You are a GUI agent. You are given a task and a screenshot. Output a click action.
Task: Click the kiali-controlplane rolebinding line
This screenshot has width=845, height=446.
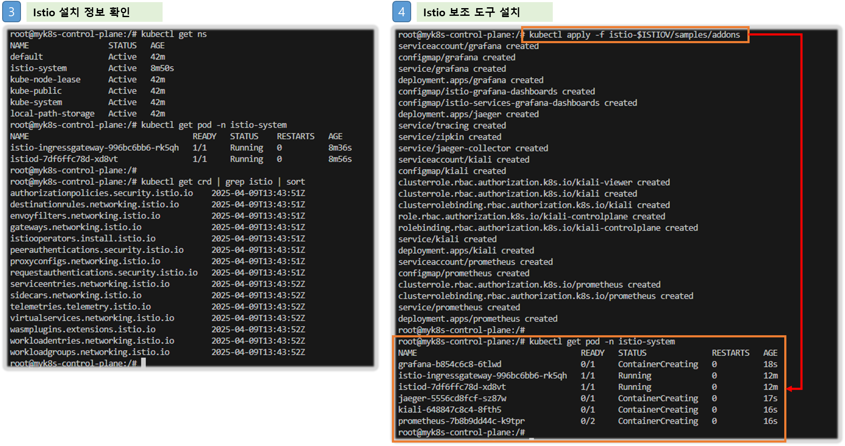tap(548, 228)
